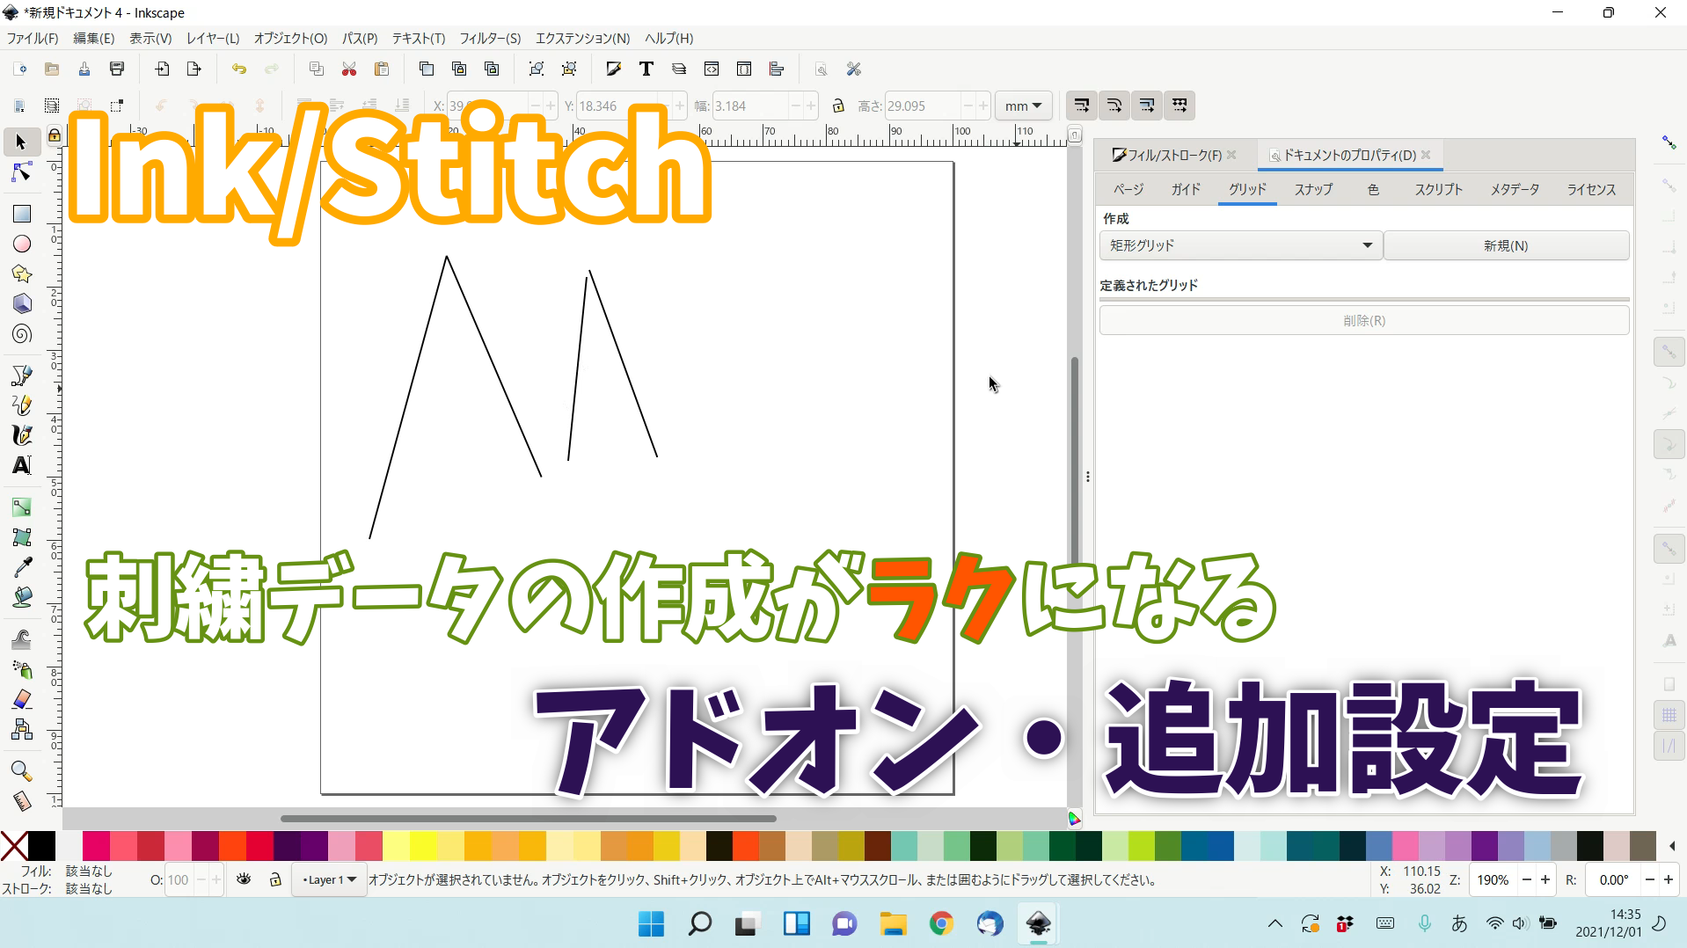The height and width of the screenshot is (948, 1687).
Task: Open the Text and Font dialog icon
Action: coord(646,69)
